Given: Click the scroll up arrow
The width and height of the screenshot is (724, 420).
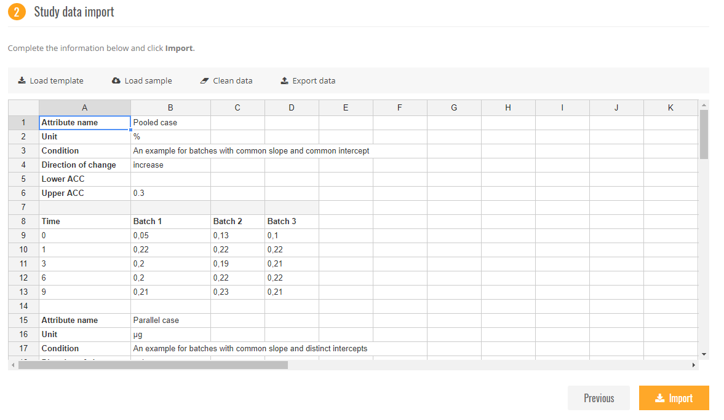Looking at the screenshot, I should (x=704, y=105).
